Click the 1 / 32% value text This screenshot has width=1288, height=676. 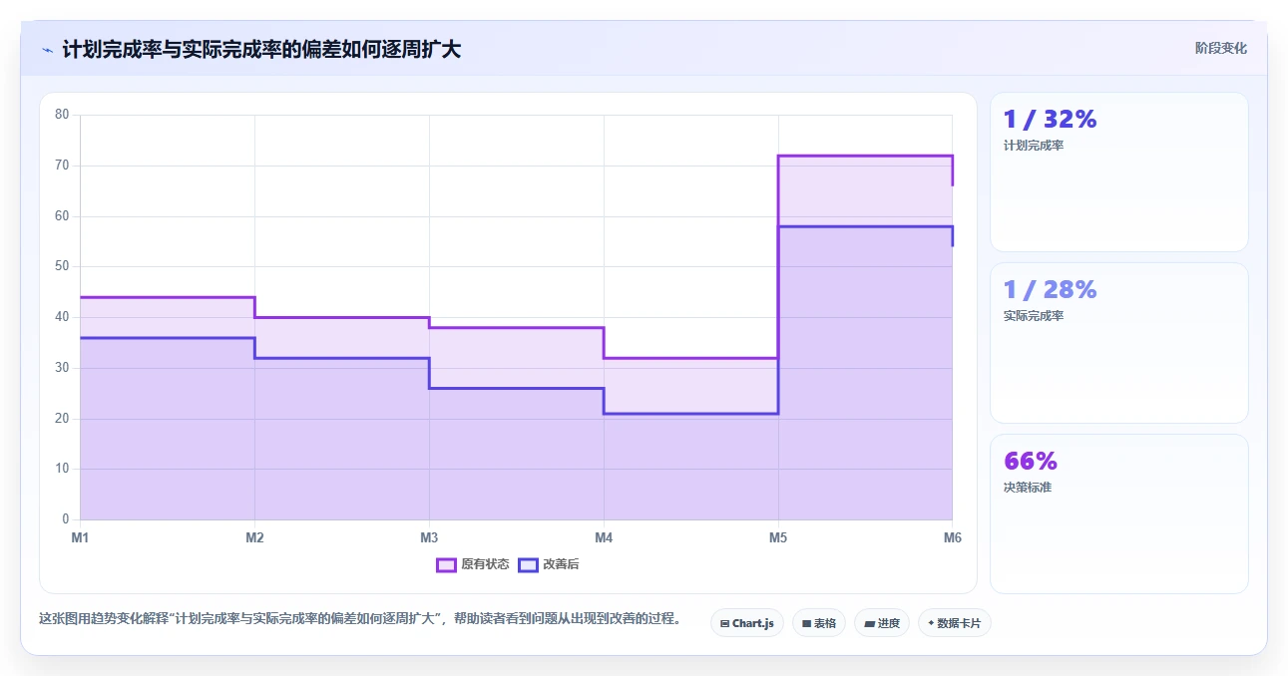pyautogui.click(x=1050, y=120)
